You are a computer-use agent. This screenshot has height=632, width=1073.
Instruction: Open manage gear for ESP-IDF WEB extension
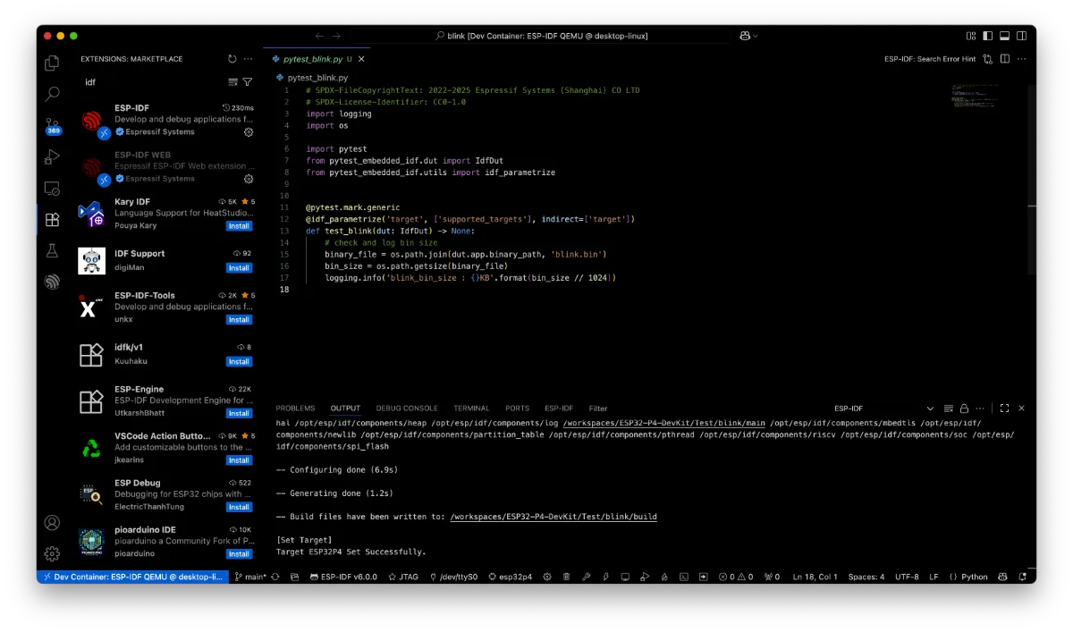[x=249, y=179]
